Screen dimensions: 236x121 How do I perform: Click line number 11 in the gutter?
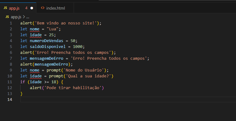tap(10, 82)
